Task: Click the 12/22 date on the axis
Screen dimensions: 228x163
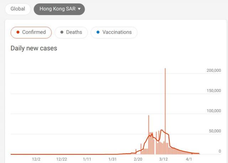Action: (62, 159)
